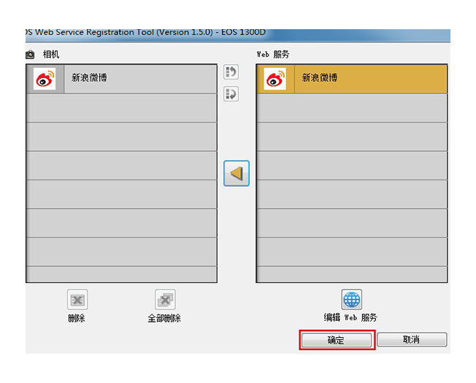Click the Sina Weibo icon in Web services list

(x=275, y=79)
